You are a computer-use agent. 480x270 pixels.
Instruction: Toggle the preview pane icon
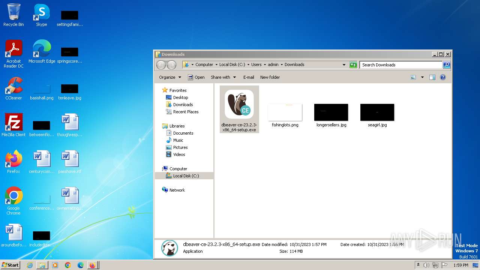coord(432,77)
